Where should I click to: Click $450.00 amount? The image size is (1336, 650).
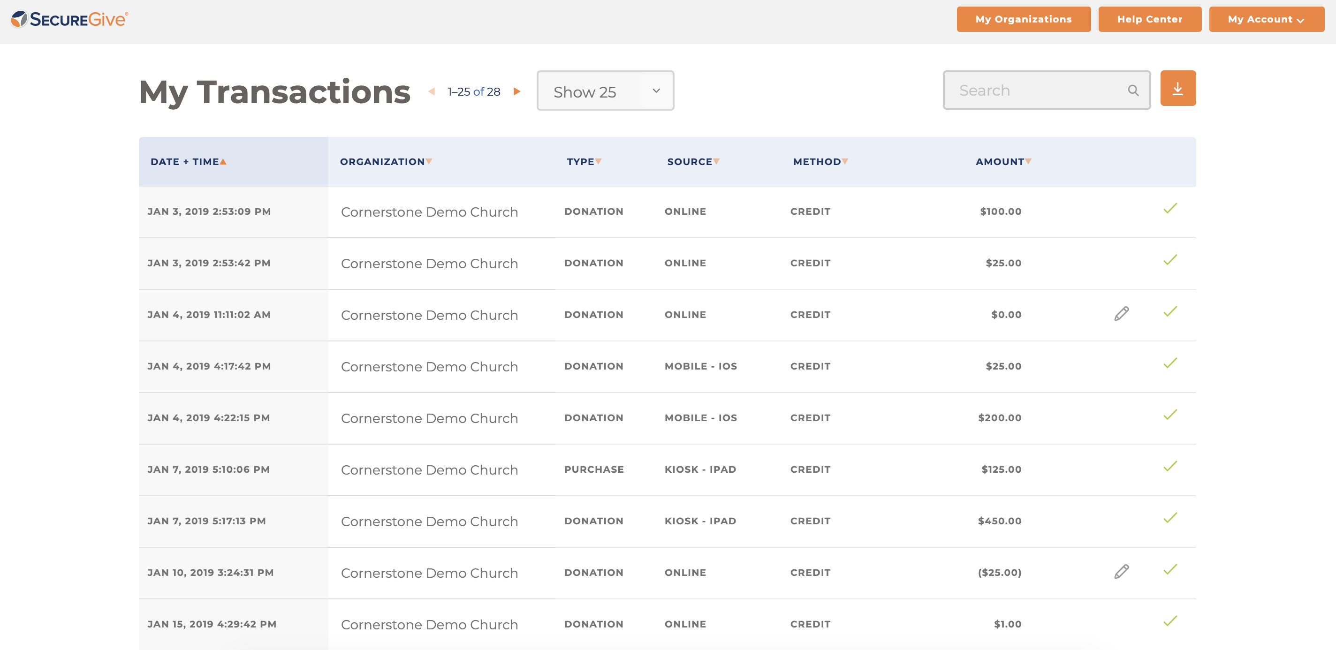(999, 521)
